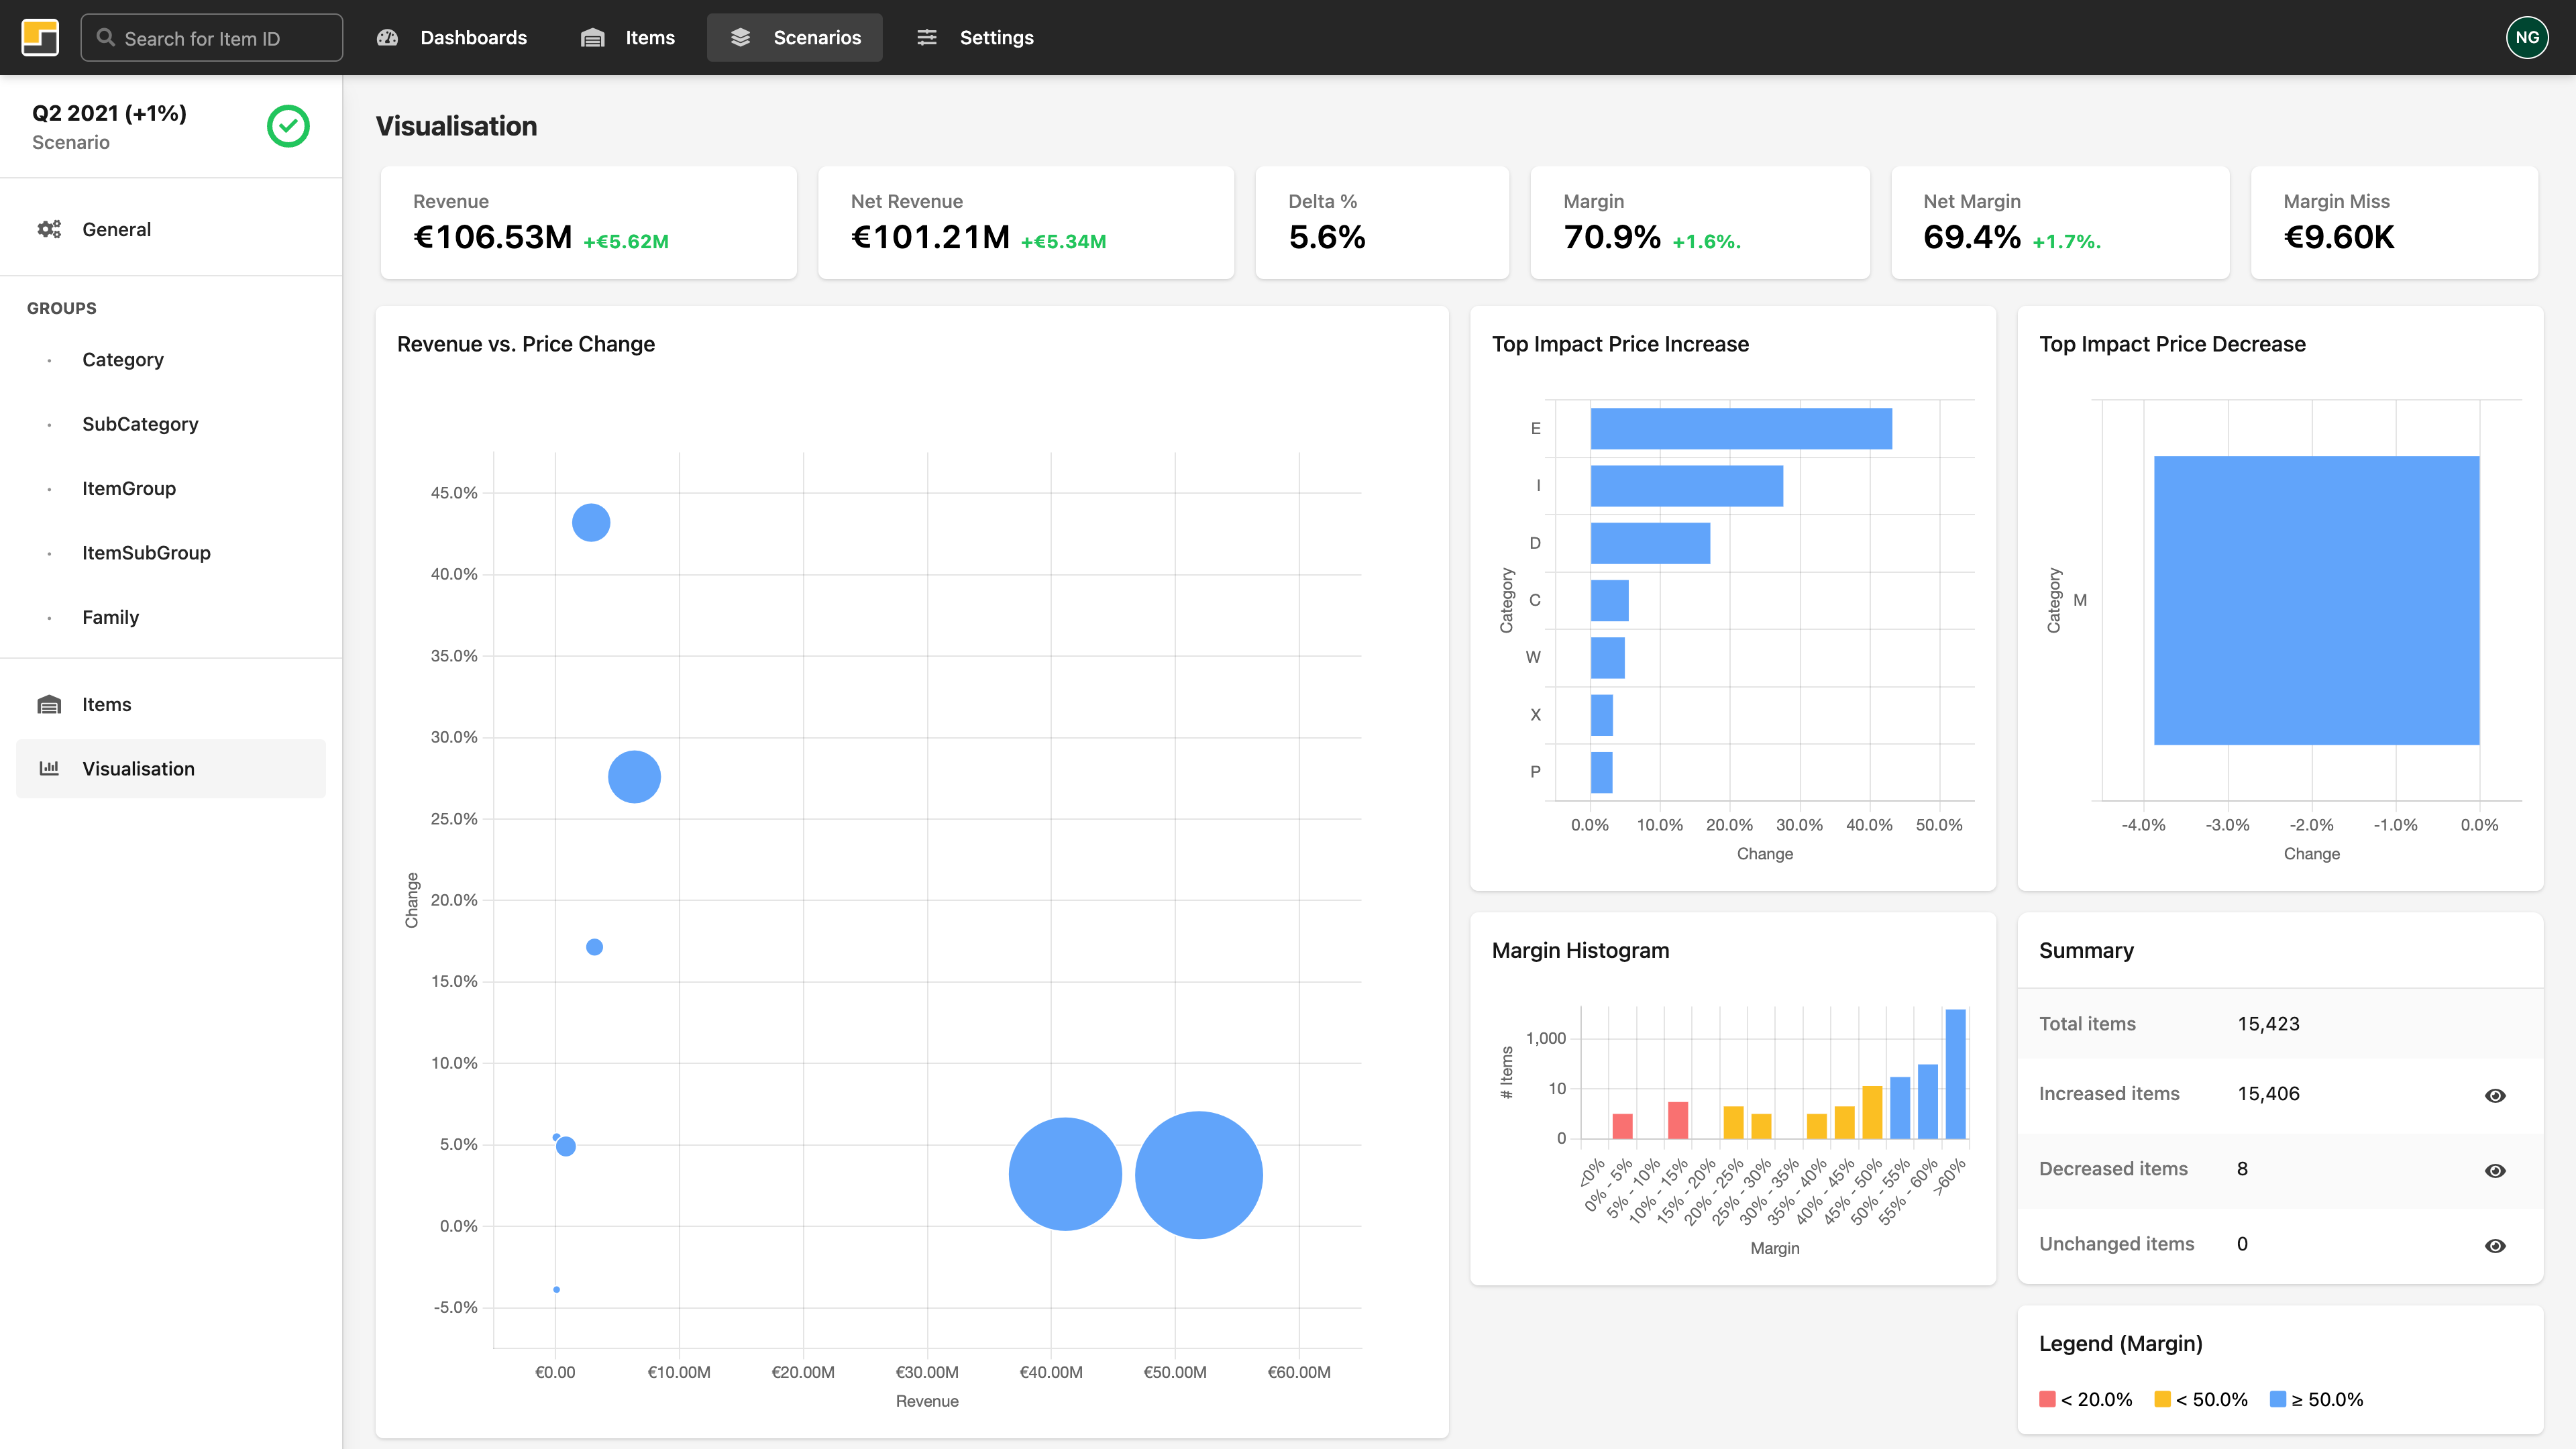Show Decreased items via eye icon

[x=2495, y=1171]
